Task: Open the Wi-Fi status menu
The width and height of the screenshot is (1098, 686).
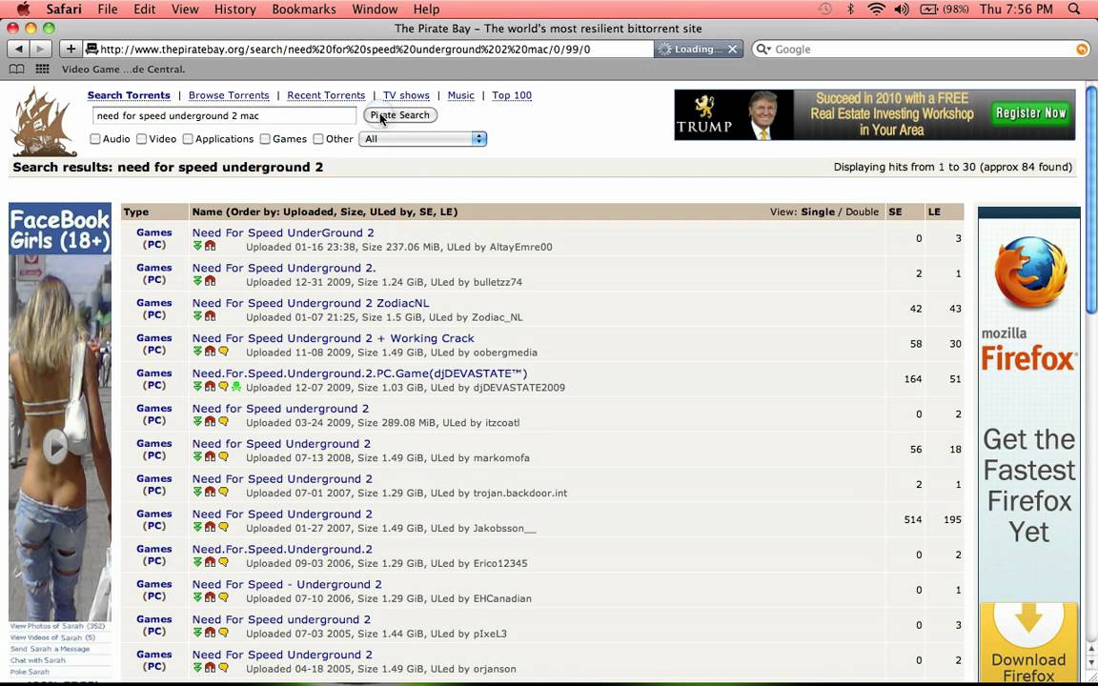Action: pos(876,10)
